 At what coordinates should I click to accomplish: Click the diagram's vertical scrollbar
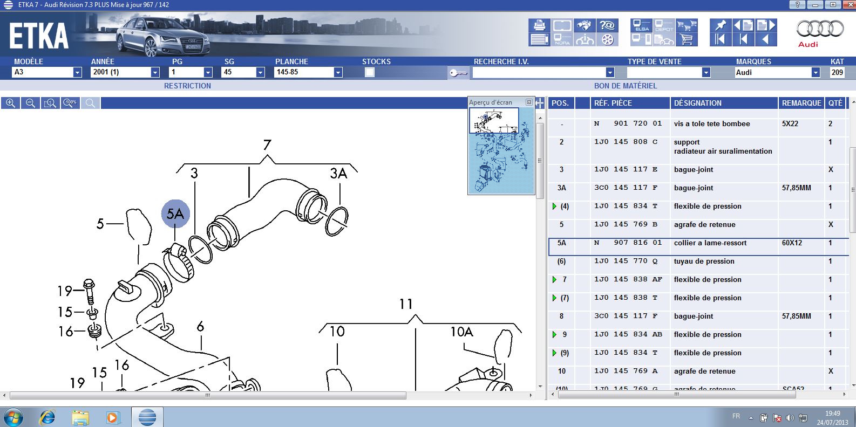(540, 161)
